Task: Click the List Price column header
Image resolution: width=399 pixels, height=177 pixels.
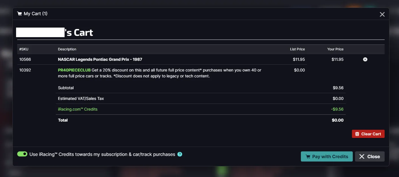Action: 297,49
